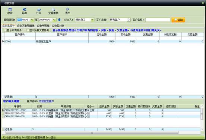Image resolution: width=206 pixels, height=140 pixels.
Task: Open the 查看单据 document icon
Action: tap(53, 10)
